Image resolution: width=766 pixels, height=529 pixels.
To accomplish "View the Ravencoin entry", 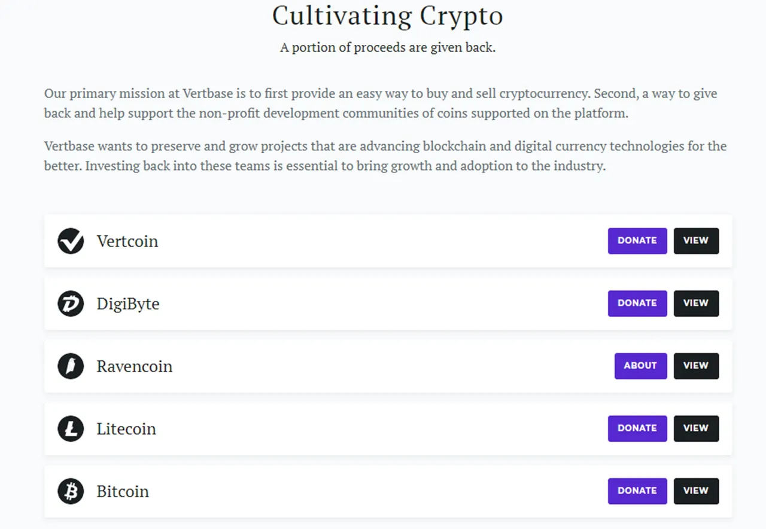I will pos(696,366).
